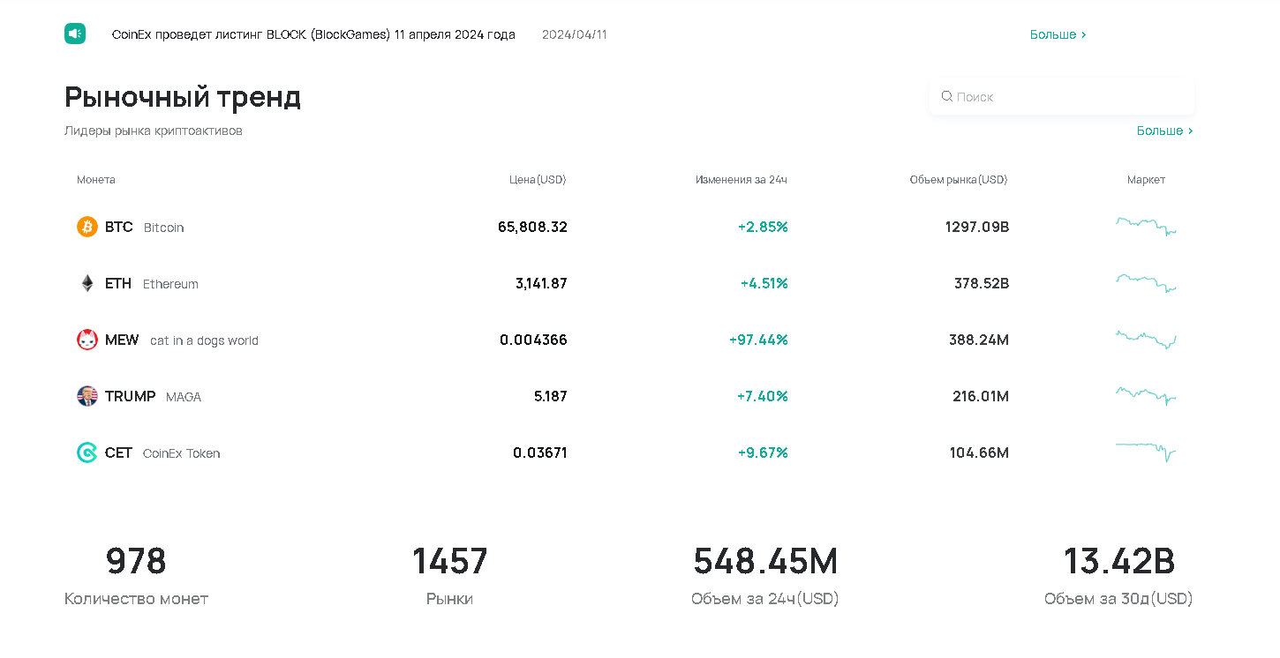Click the TRUMP price 5.187
This screenshot has height=658, width=1280.
[x=551, y=396]
